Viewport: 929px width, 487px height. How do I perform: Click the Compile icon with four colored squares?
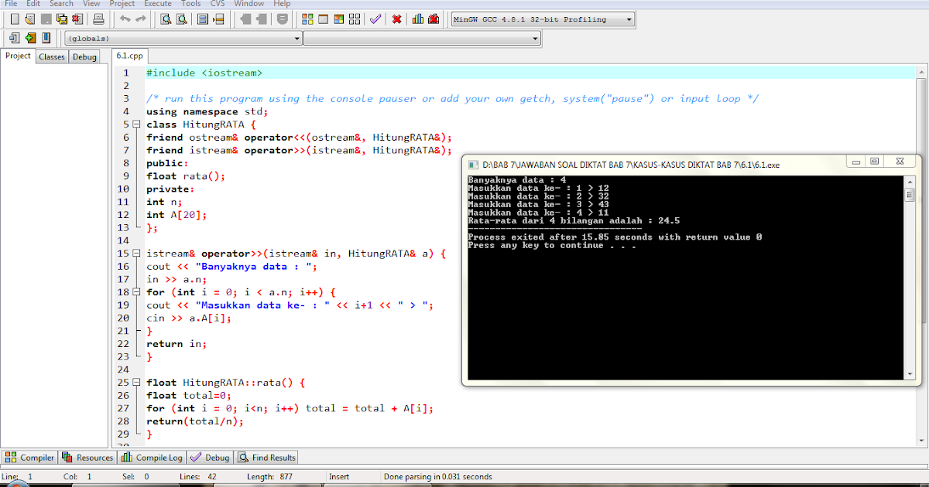click(x=307, y=19)
